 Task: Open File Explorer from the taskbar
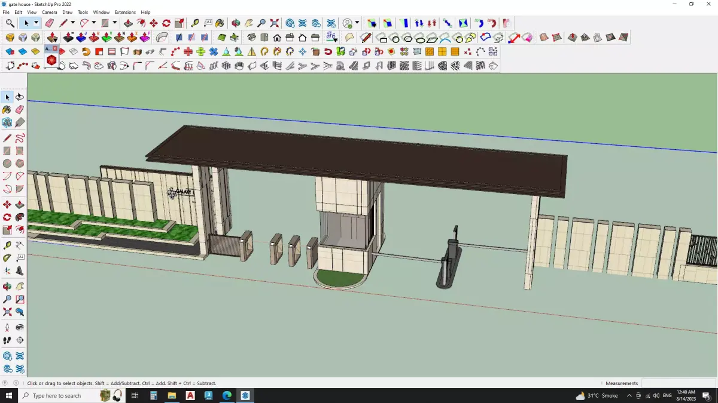pyautogui.click(x=172, y=395)
